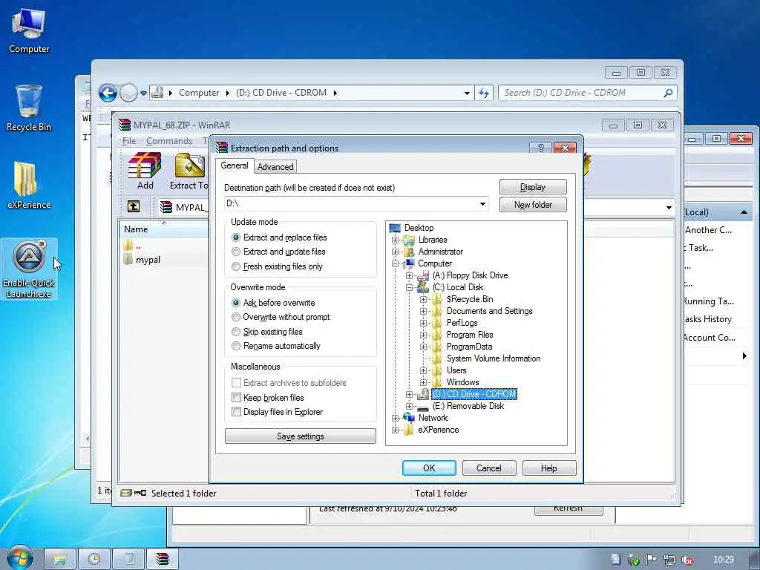The width and height of the screenshot is (760, 570).
Task: Open notepad document taskbar button
Action: 128,560
